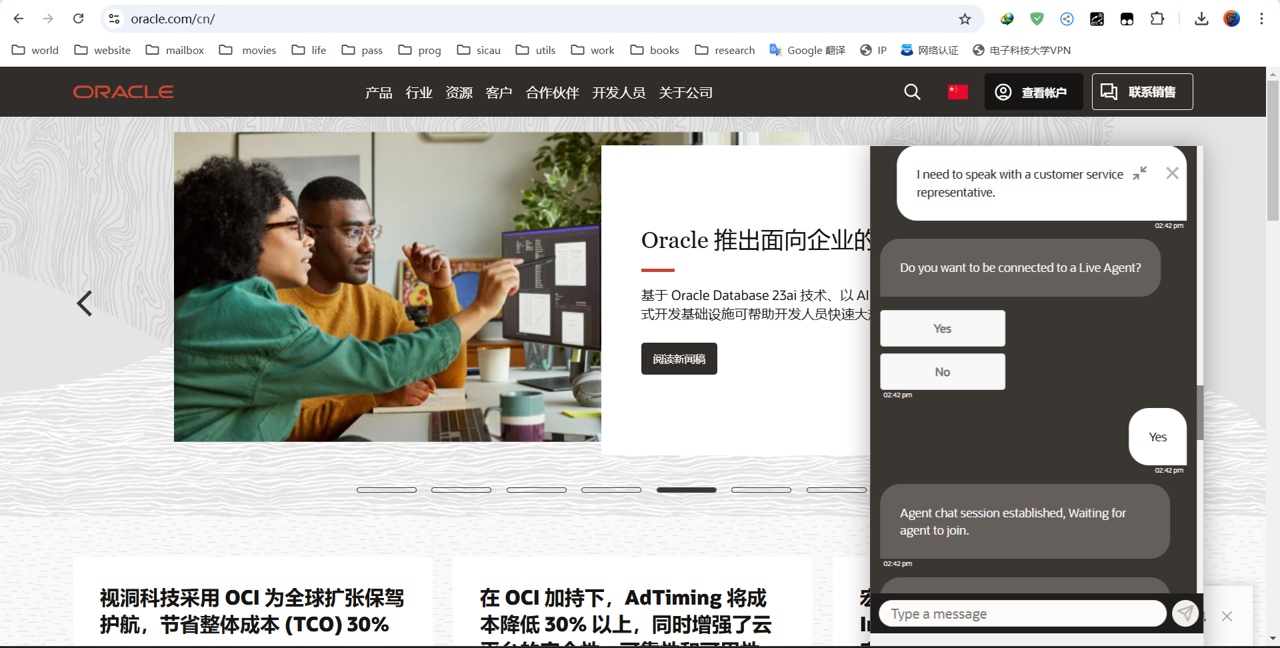Open the 行业 navigation menu
Image resolution: width=1280 pixels, height=648 pixels.
pos(419,93)
